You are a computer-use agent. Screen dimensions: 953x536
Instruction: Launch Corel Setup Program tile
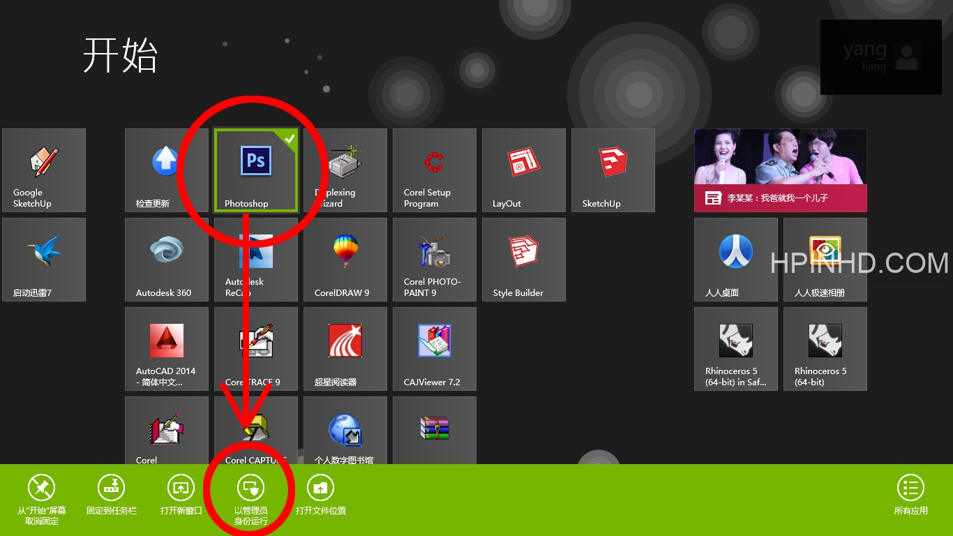[x=435, y=170]
